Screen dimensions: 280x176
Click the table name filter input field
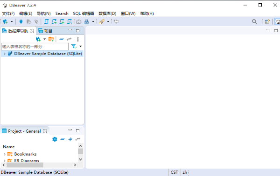click(35, 47)
